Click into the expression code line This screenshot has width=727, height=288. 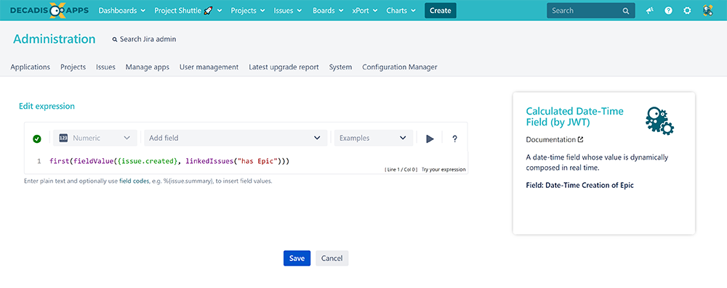tap(169, 161)
